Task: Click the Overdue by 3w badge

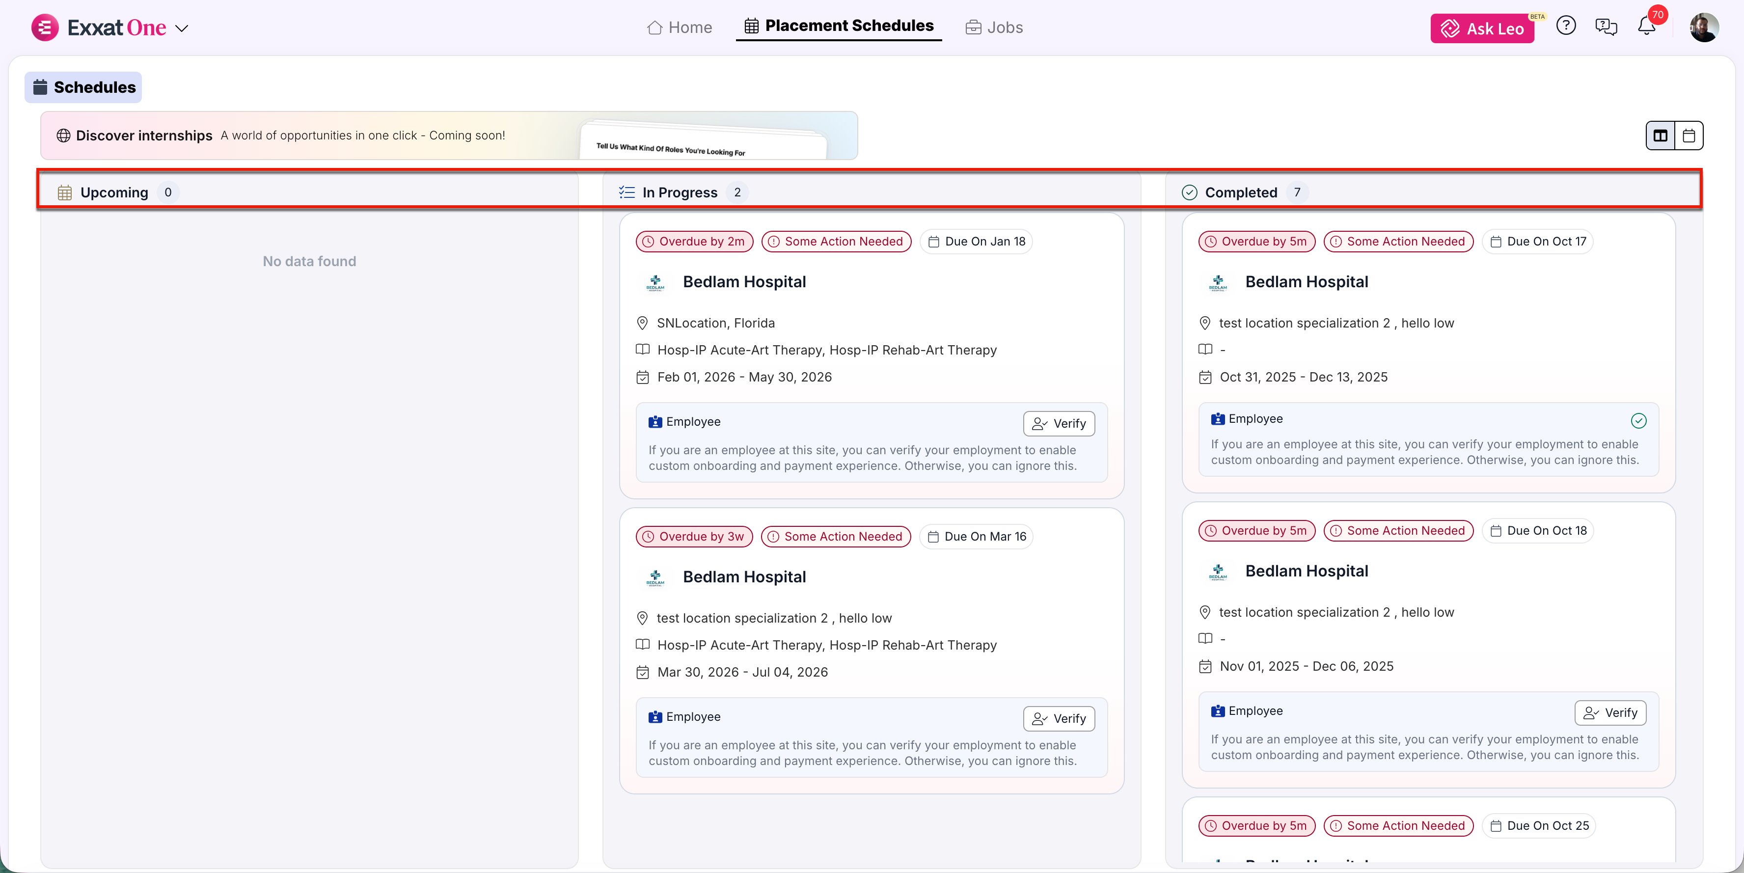Action: (x=694, y=536)
